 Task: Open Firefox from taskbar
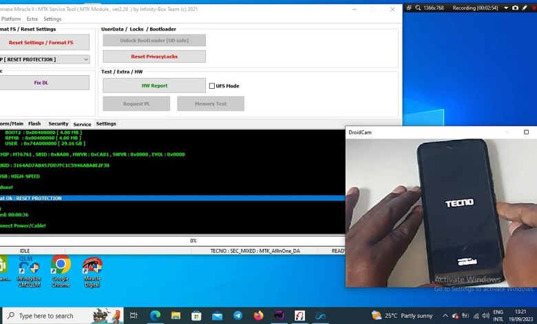(259, 316)
